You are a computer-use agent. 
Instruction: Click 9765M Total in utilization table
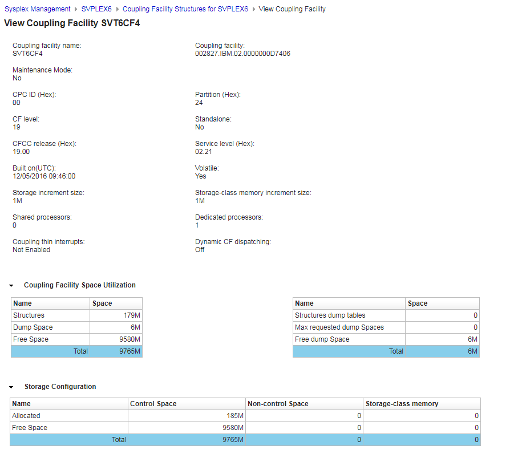pos(116,351)
